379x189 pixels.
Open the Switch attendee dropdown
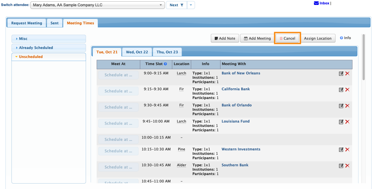(97, 5)
